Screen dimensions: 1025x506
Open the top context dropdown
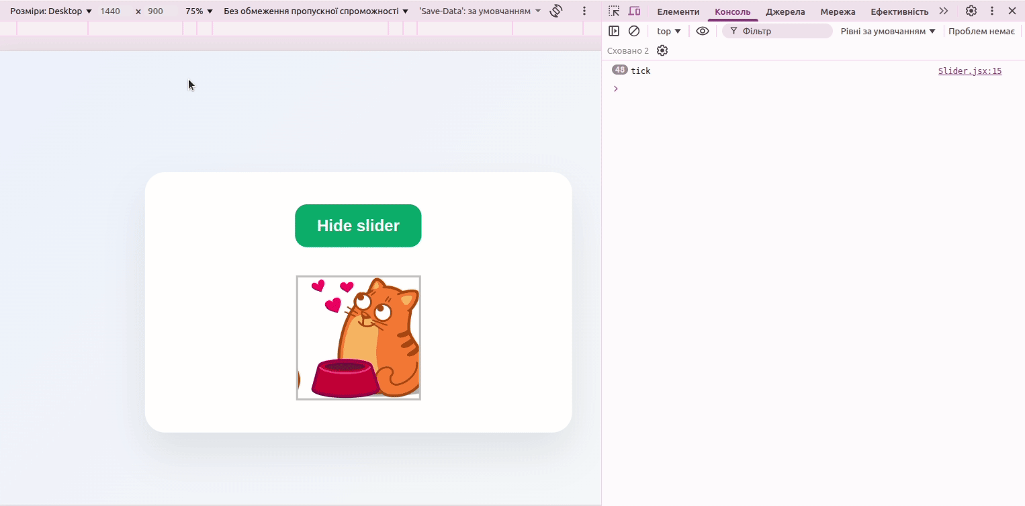point(669,31)
